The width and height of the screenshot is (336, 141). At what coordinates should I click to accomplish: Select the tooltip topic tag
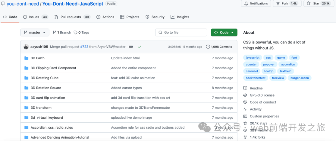click(x=269, y=71)
